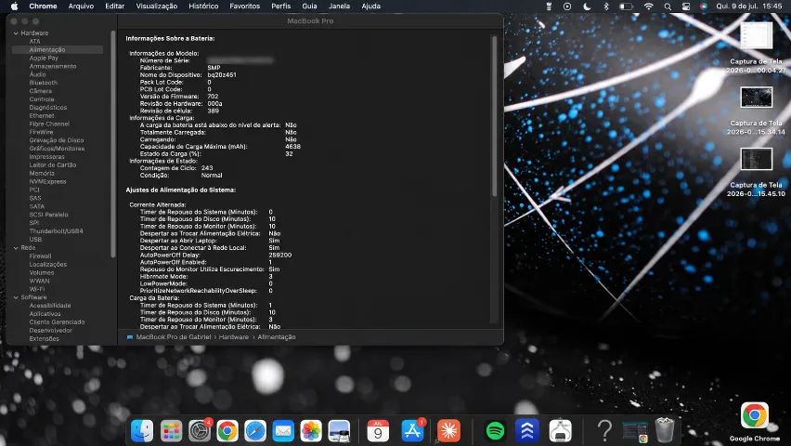Open Calendar in the Dock
The height and width of the screenshot is (446, 791).
[378, 431]
